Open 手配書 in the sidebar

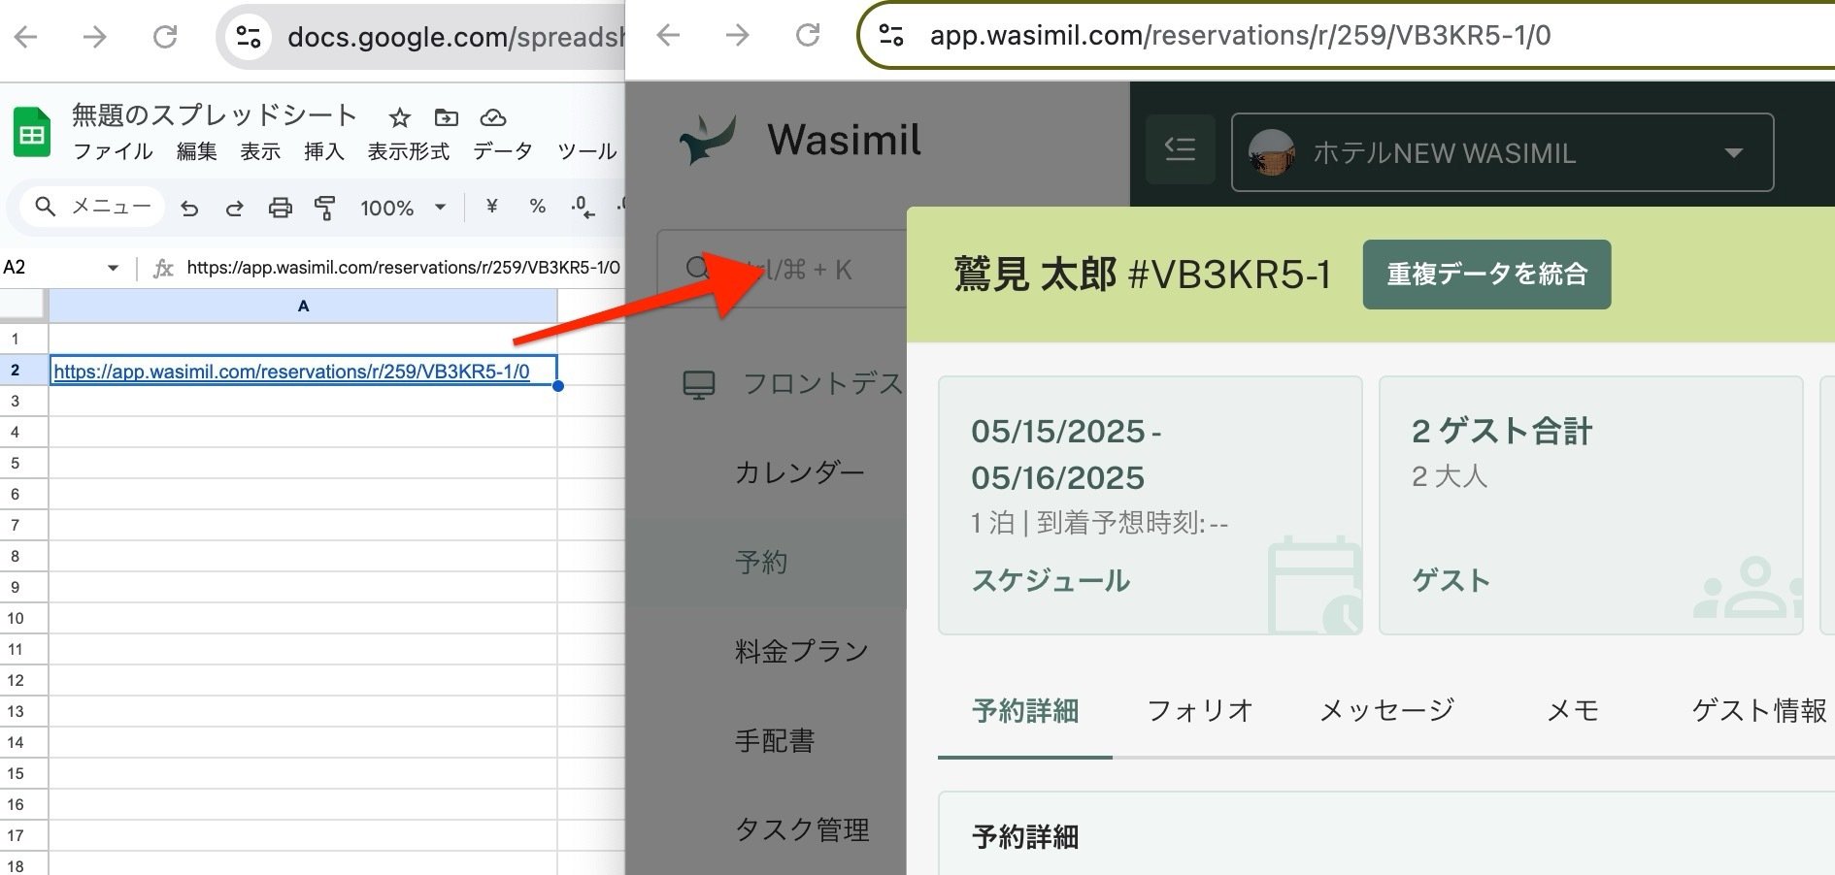point(775,741)
